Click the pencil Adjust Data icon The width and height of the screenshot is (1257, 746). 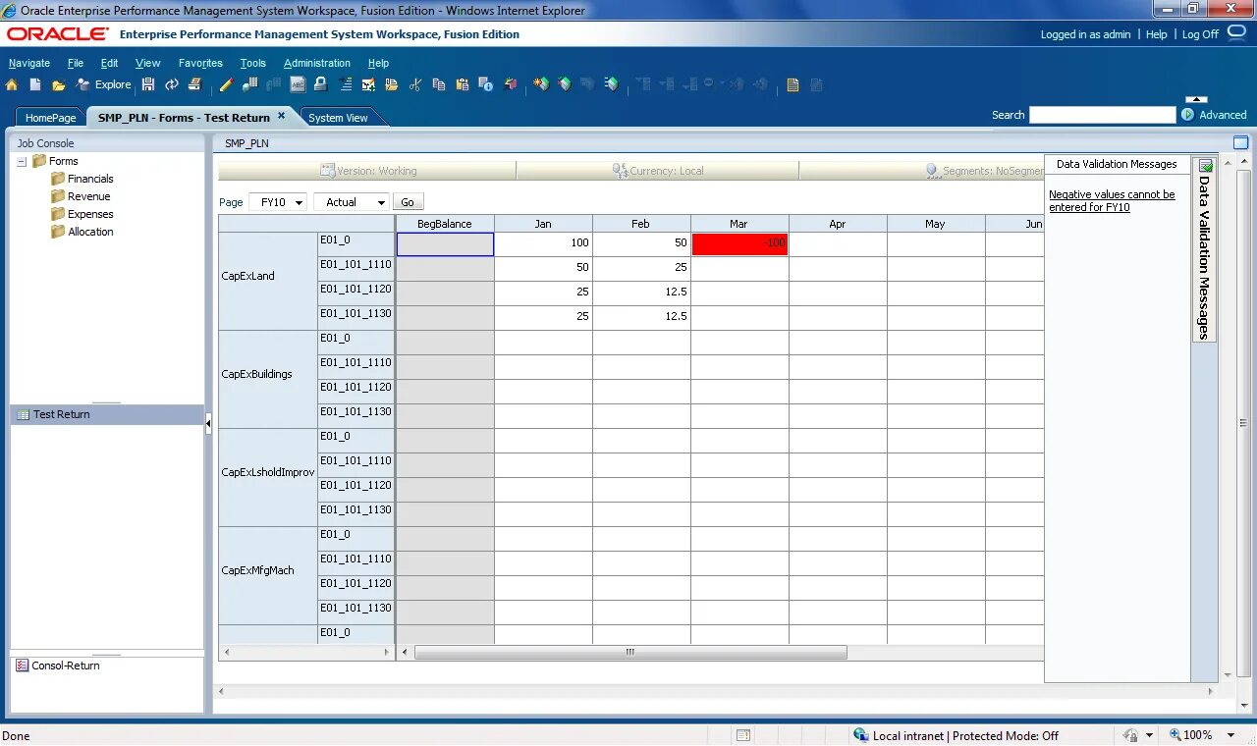[x=226, y=84]
